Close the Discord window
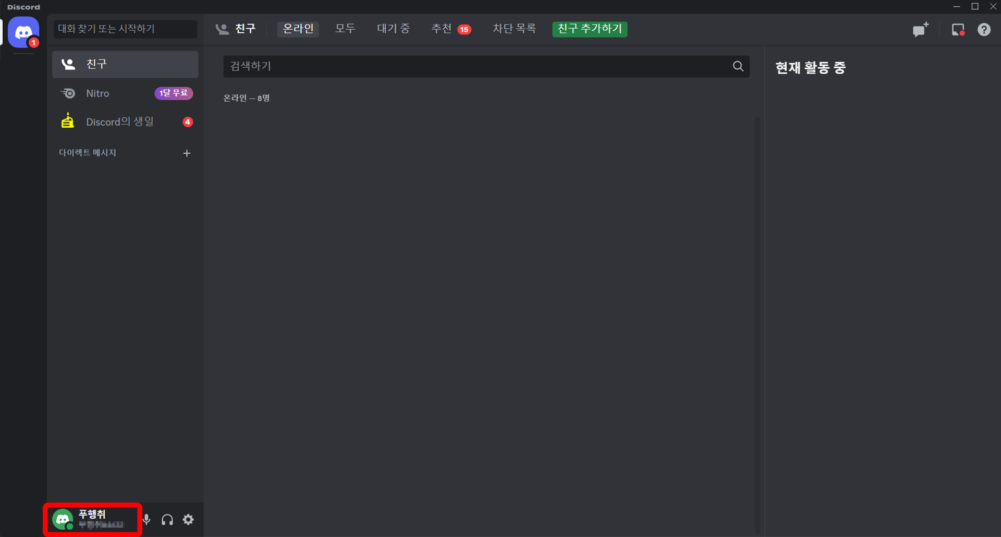 point(993,6)
